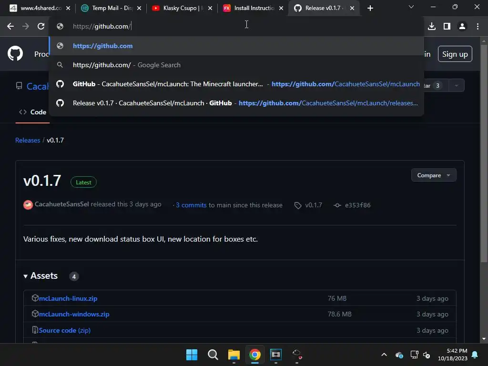Click the package icon beside mcLaunch-windows.zip
Image resolution: width=488 pixels, height=366 pixels.
(35, 314)
